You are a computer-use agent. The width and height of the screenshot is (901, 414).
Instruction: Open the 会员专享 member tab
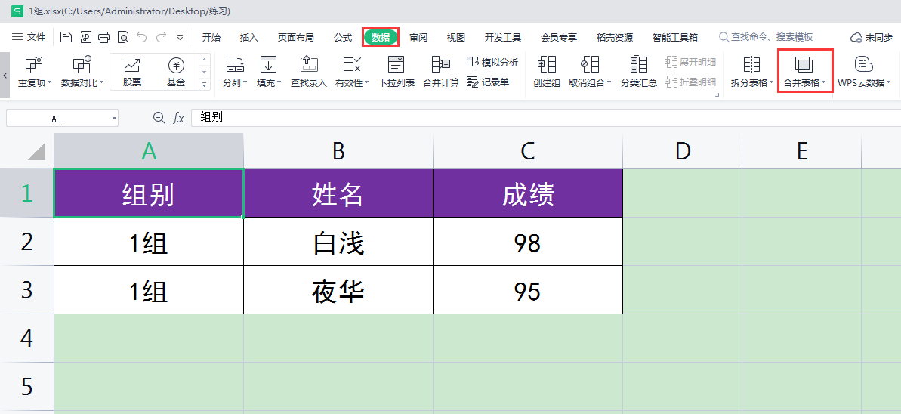[x=559, y=37]
